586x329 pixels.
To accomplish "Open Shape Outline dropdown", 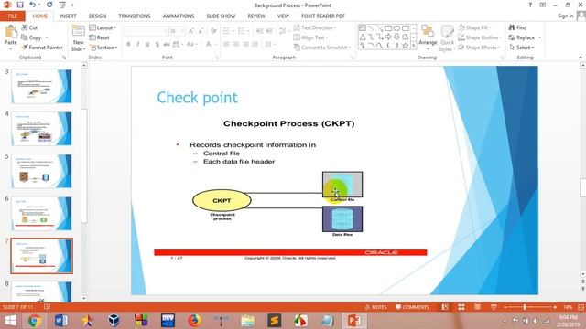I will [480, 37].
